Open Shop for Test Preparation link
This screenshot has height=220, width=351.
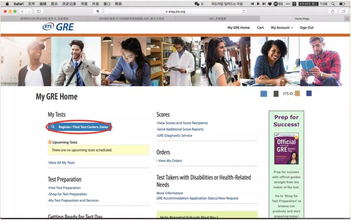68,194
